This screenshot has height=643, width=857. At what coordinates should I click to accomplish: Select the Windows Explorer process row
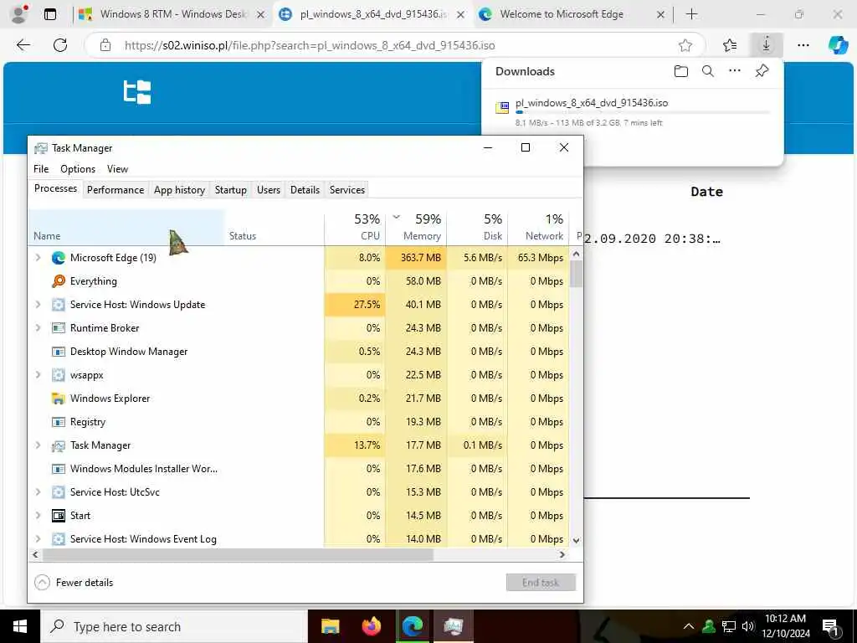coord(299,399)
